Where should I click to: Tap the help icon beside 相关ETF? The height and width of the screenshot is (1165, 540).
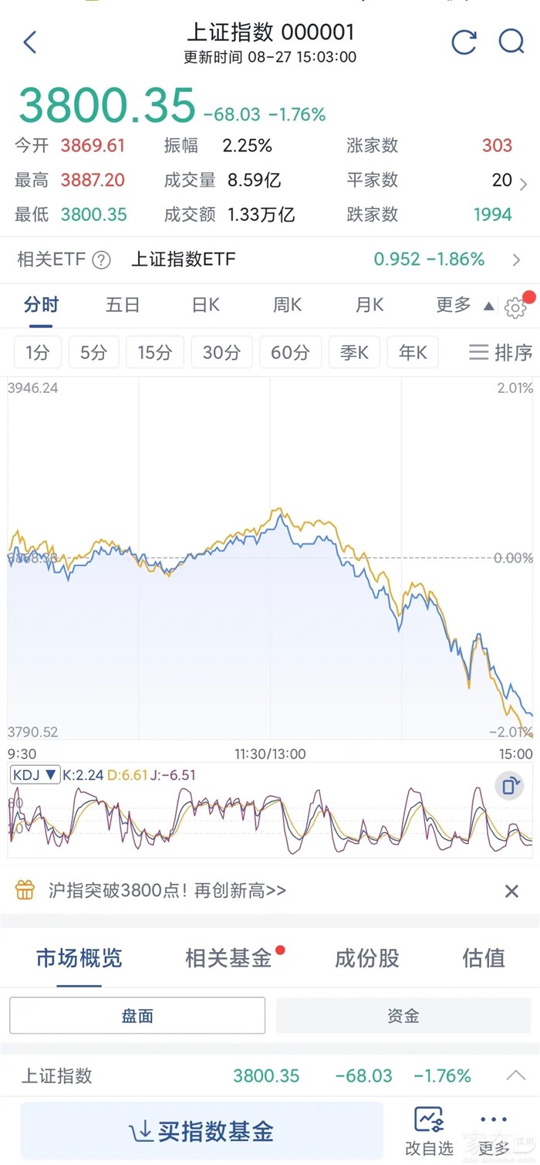click(x=102, y=260)
